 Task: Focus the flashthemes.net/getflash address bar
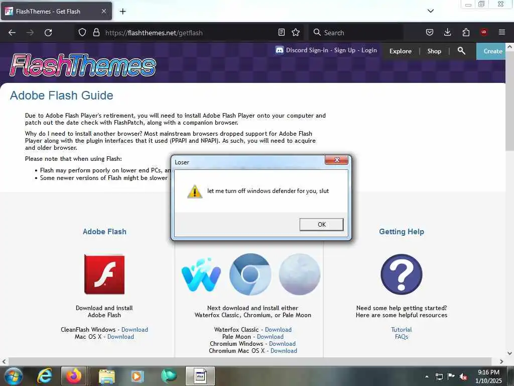190,33
